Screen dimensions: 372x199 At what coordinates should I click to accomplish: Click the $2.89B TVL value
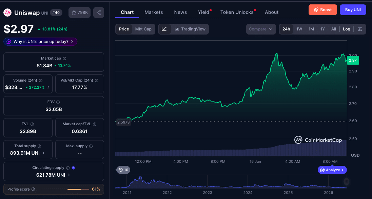[28, 131]
